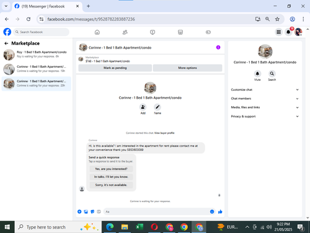Open the $740 Marketplace listing link
Image resolution: width=310 pixels, height=233 pixels.
(x=108, y=61)
